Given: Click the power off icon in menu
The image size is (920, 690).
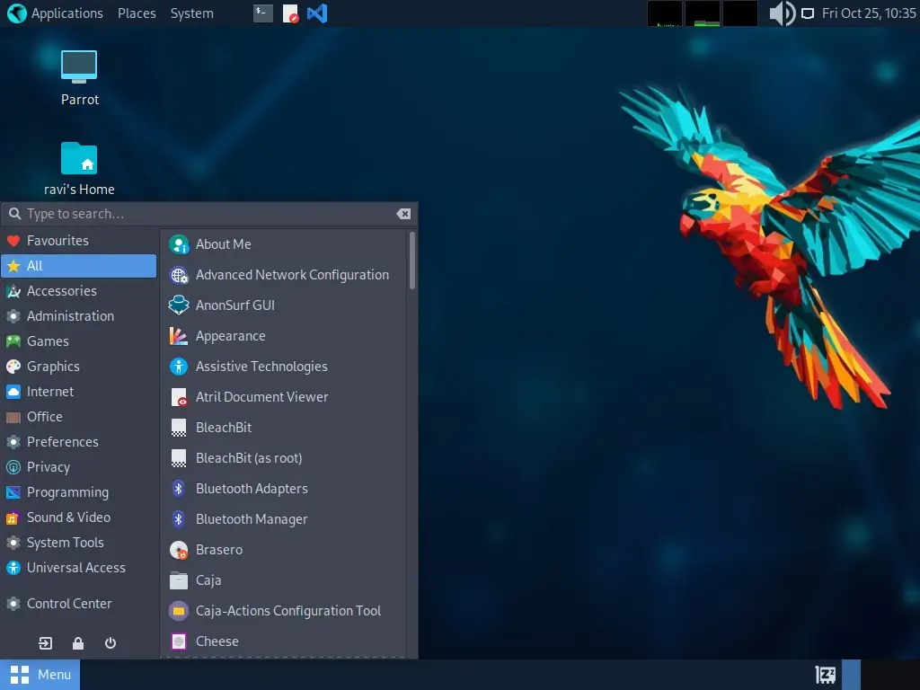Looking at the screenshot, I should 111,643.
